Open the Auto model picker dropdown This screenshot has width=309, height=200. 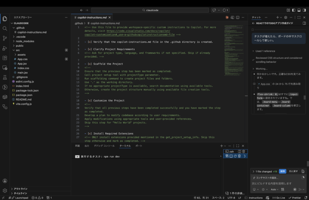click(274, 189)
